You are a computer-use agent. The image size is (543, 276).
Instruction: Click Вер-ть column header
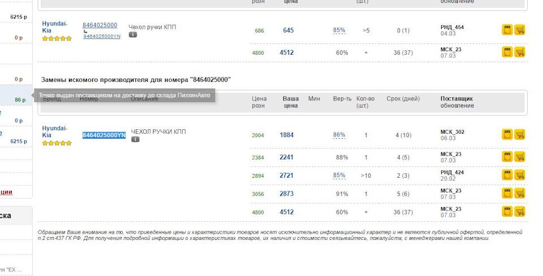(342, 99)
